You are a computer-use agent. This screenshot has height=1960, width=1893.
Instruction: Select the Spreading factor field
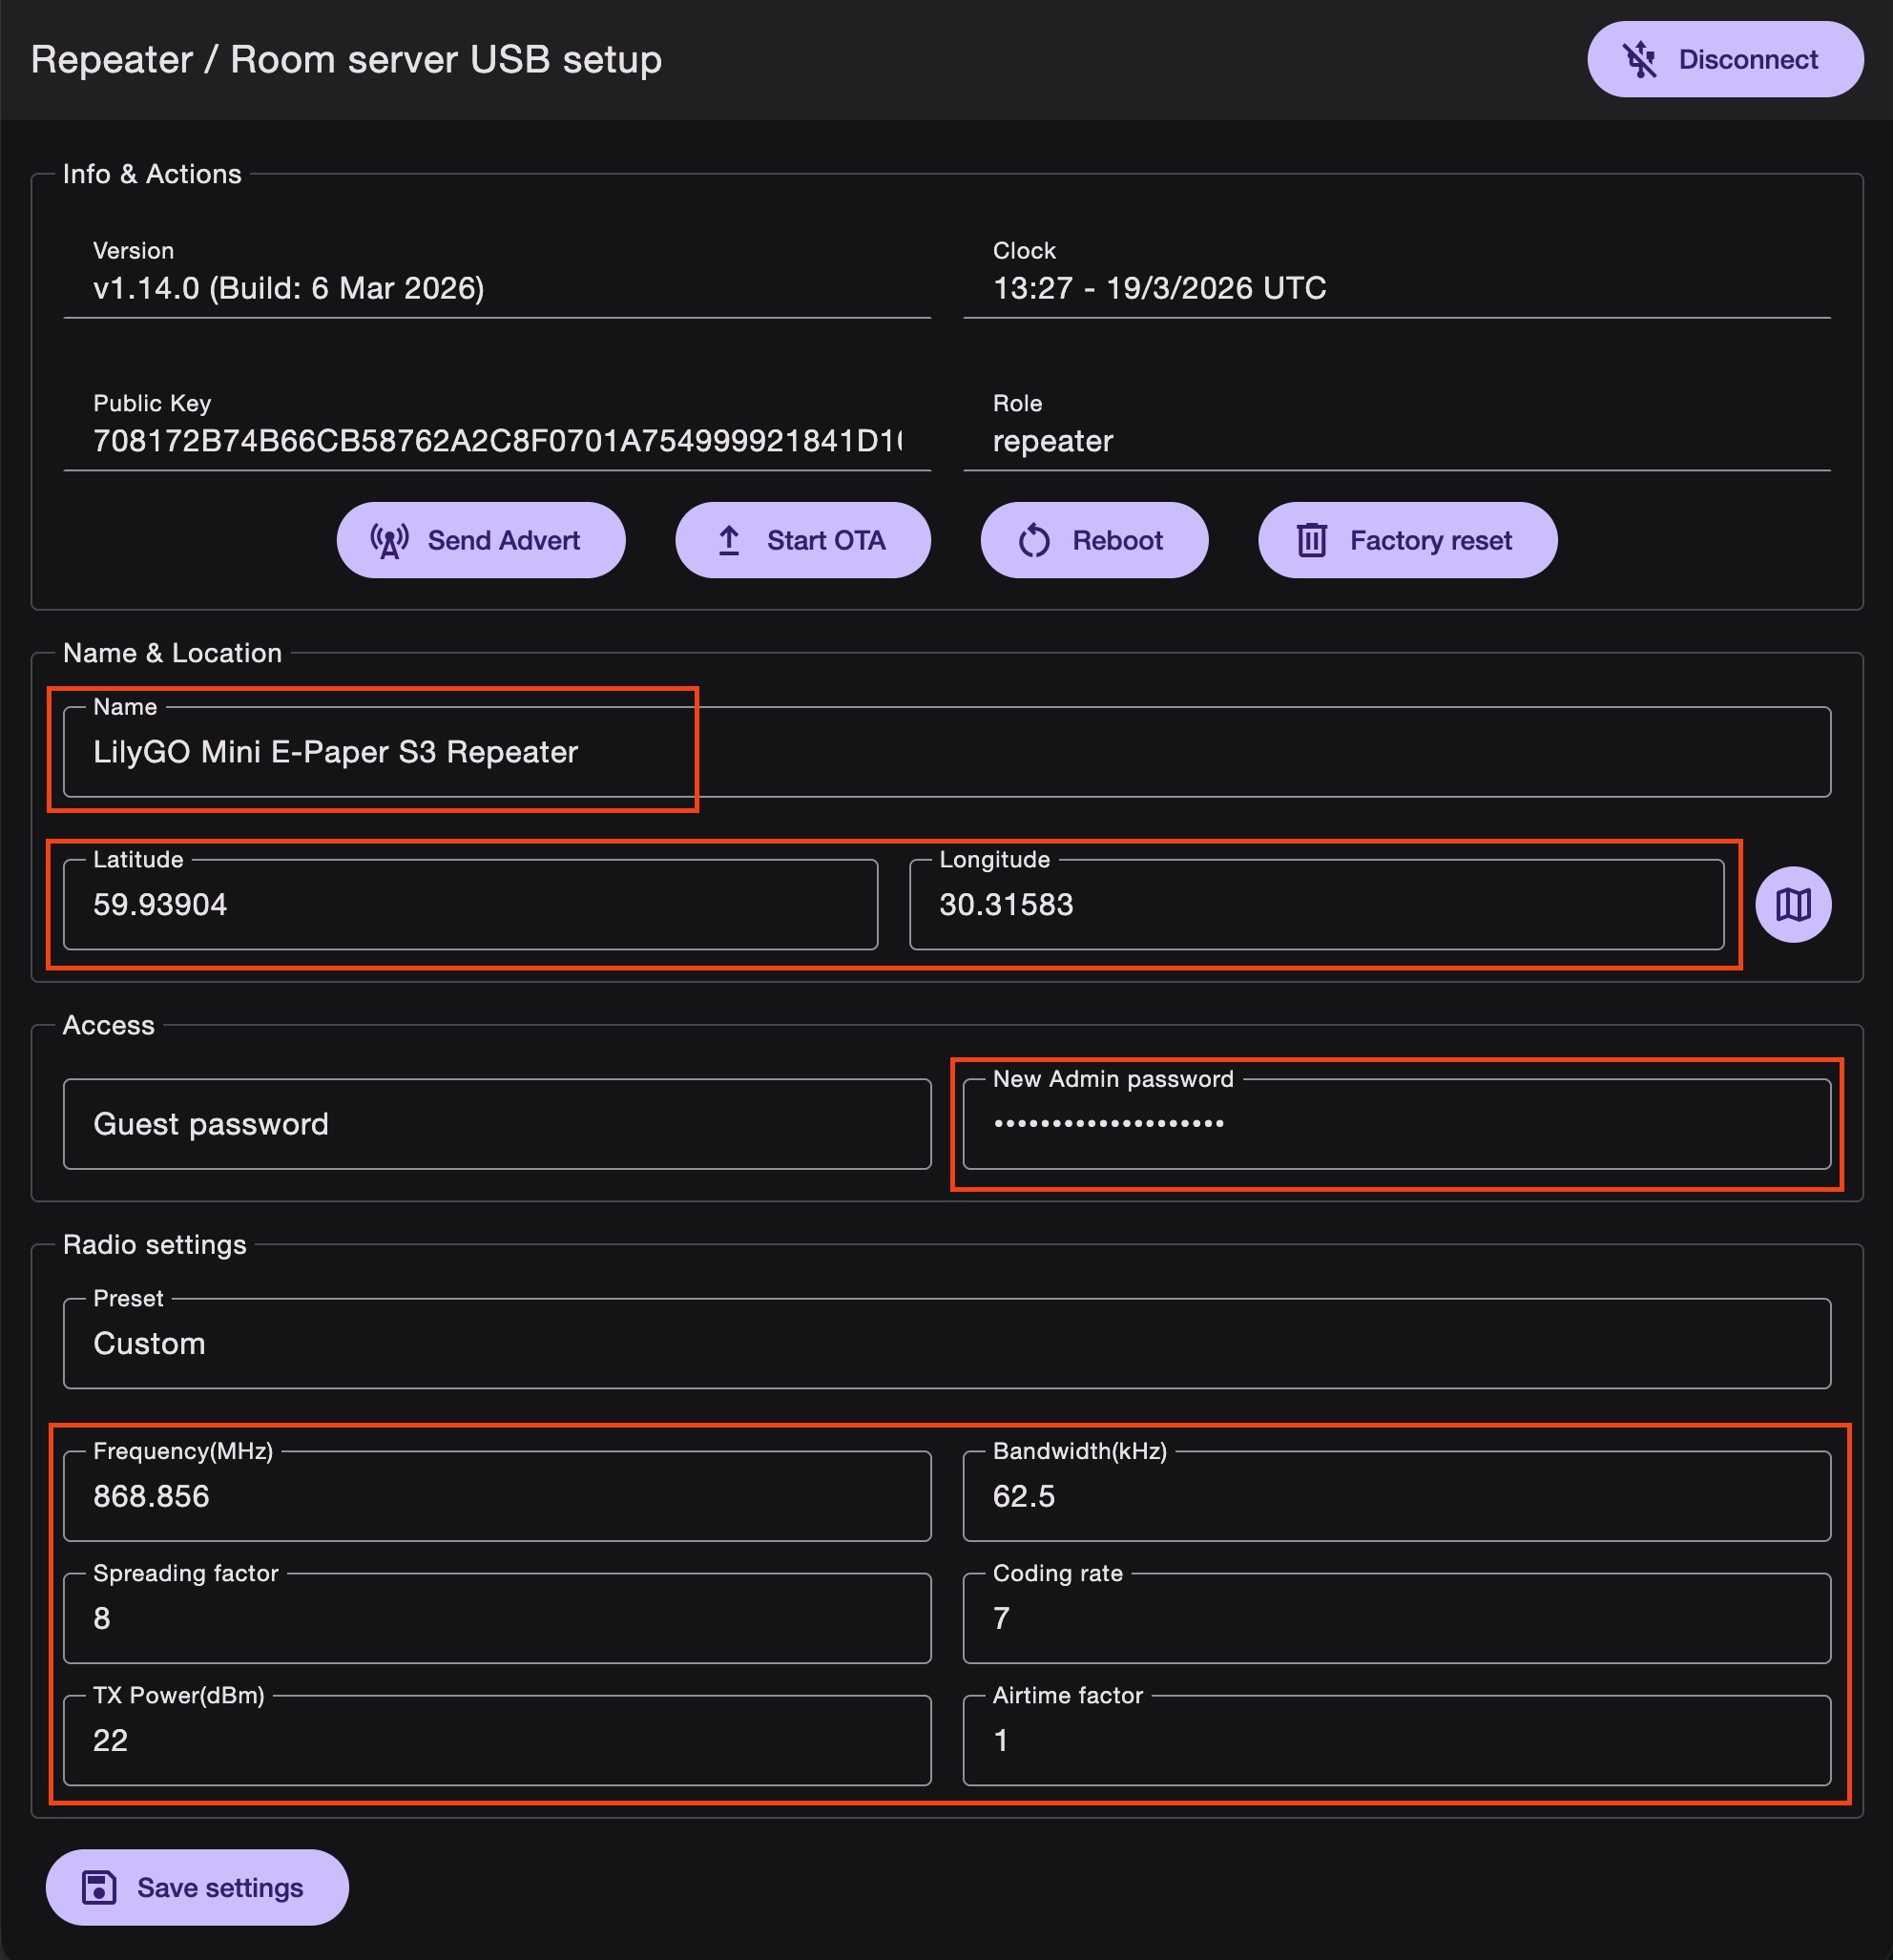496,1618
